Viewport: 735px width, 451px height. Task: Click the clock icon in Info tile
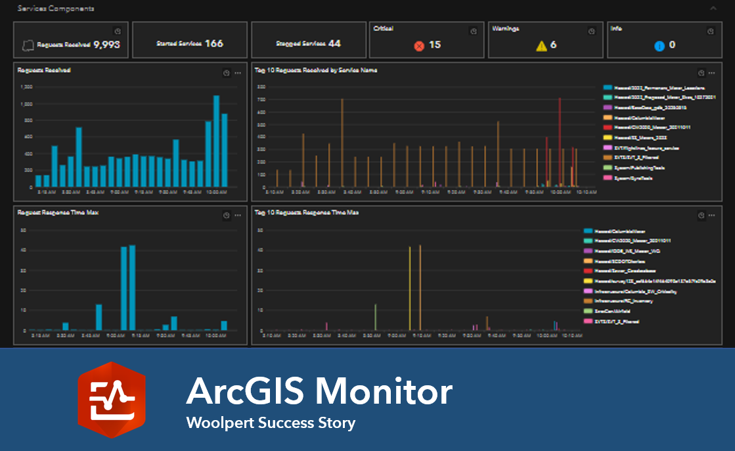coord(711,31)
